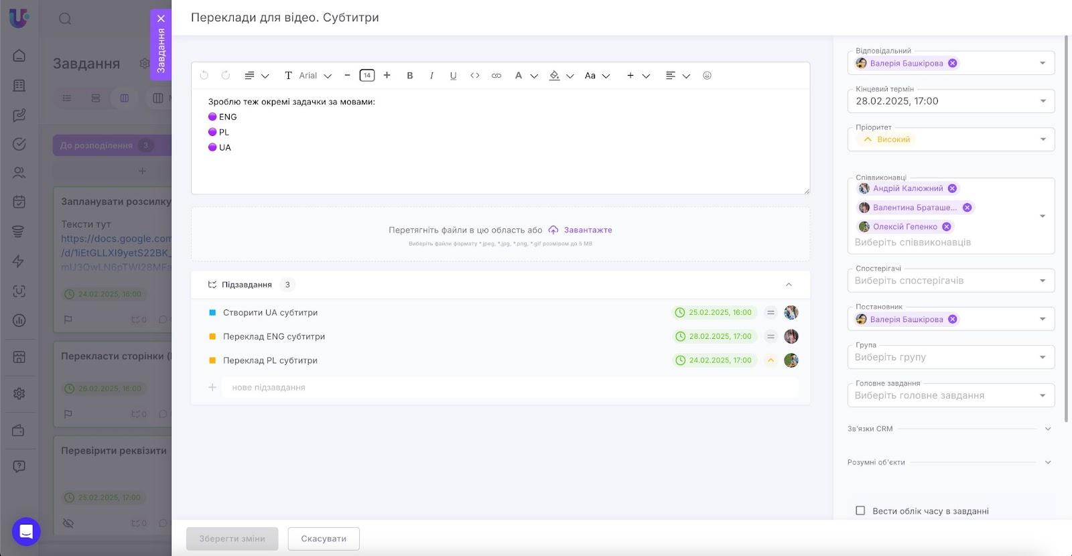The height and width of the screenshot is (556, 1072).
Task: Click the Зберегти зміни button
Action: pyautogui.click(x=232, y=539)
